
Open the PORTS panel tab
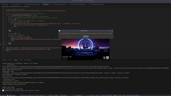click(21, 60)
